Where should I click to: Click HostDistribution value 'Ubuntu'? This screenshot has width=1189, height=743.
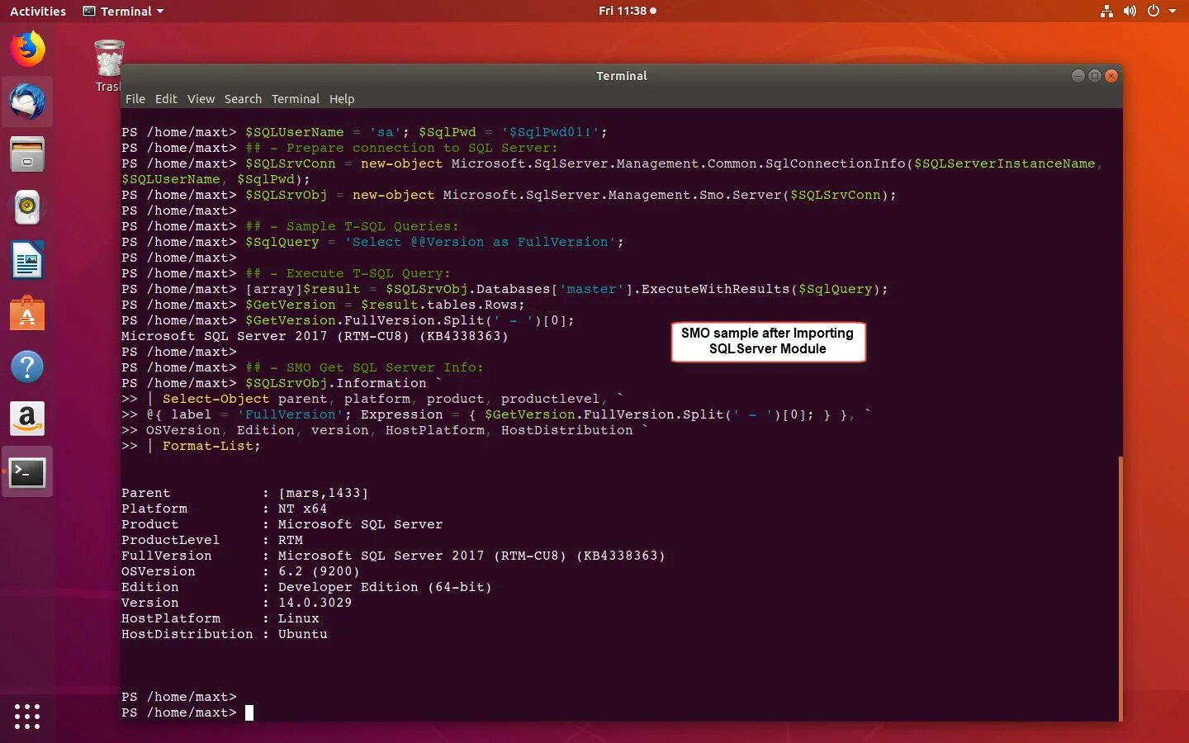coord(302,634)
